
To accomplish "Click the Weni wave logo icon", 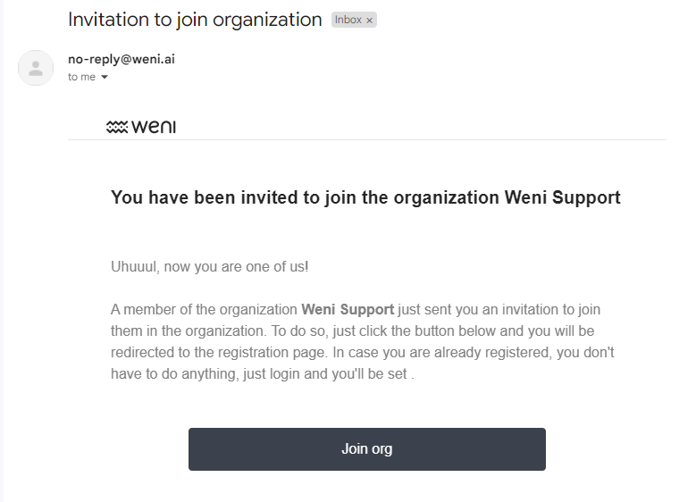I will pyautogui.click(x=117, y=127).
